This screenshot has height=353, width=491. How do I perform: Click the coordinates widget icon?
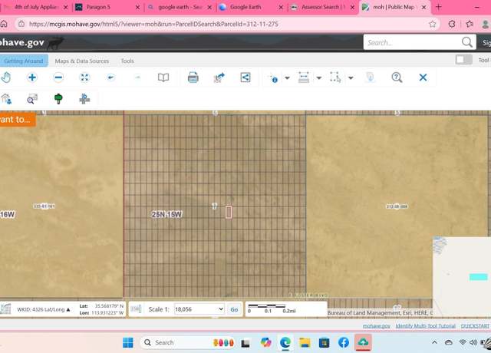(x=5, y=308)
